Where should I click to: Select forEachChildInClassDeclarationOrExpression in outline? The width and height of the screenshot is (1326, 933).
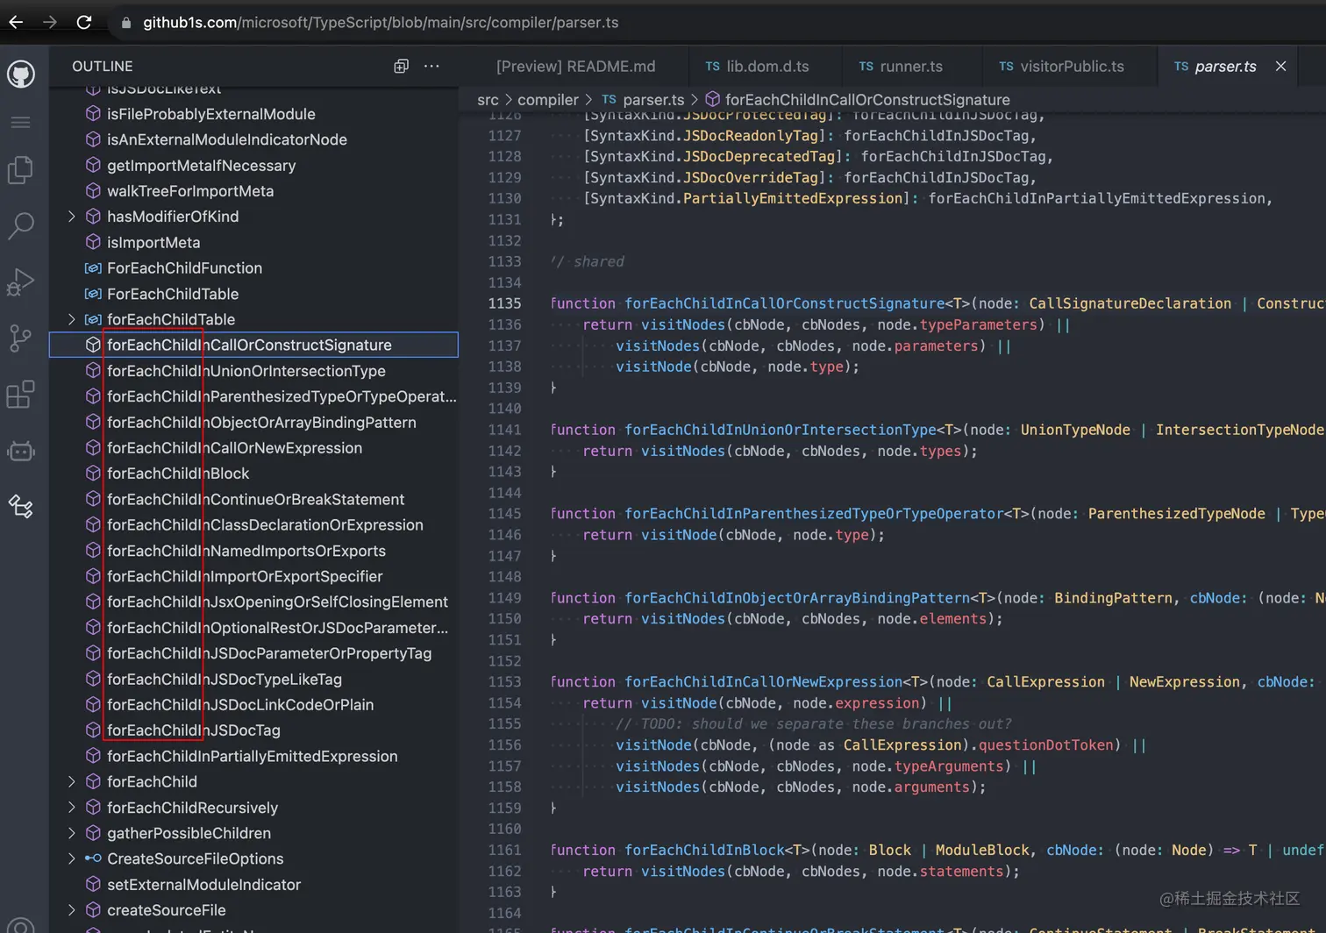pos(253,524)
